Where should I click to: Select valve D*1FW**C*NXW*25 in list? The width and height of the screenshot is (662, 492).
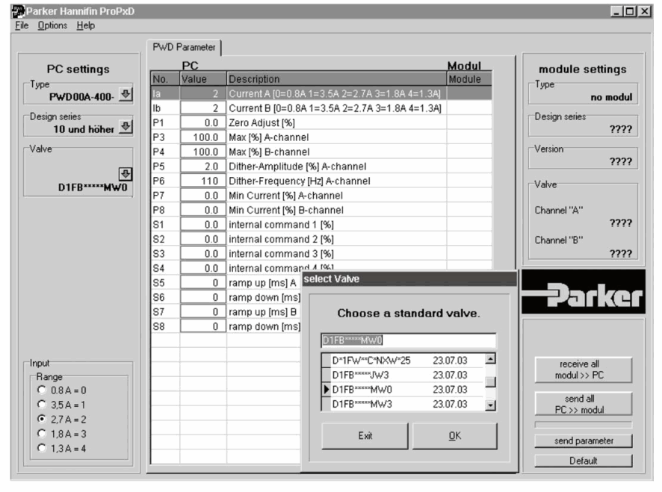(403, 361)
